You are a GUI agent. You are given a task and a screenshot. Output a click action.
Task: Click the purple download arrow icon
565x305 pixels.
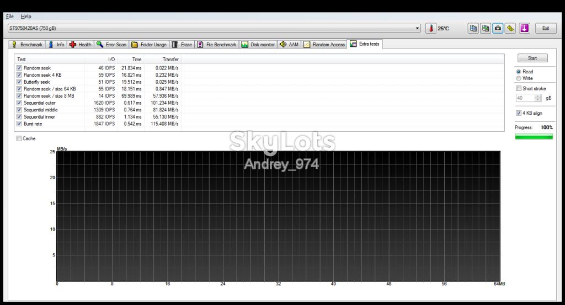(524, 28)
